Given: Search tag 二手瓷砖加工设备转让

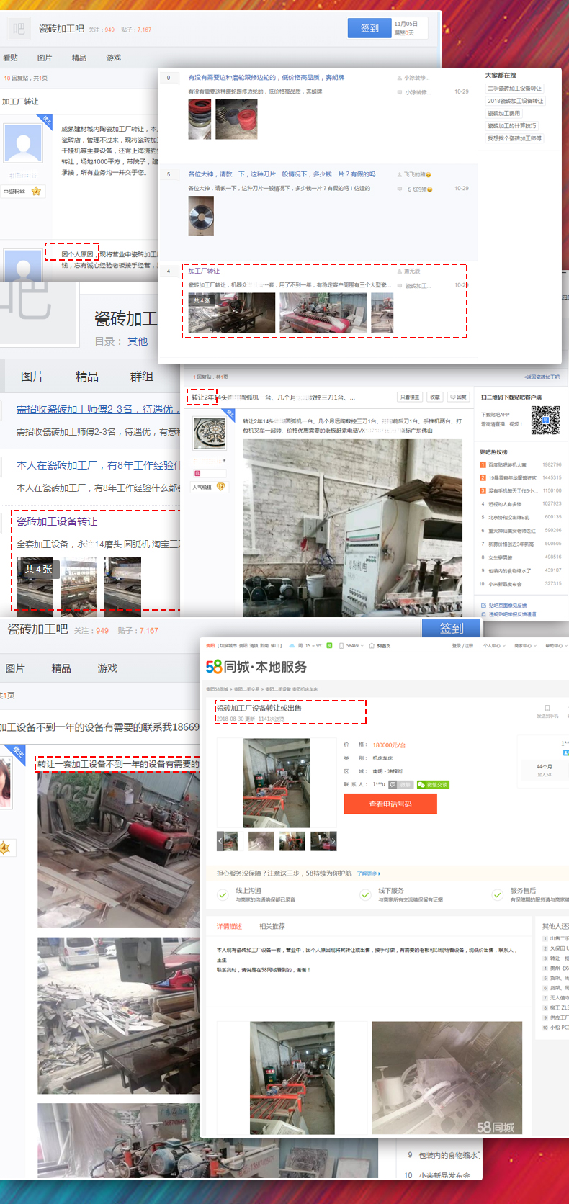Looking at the screenshot, I should [514, 89].
